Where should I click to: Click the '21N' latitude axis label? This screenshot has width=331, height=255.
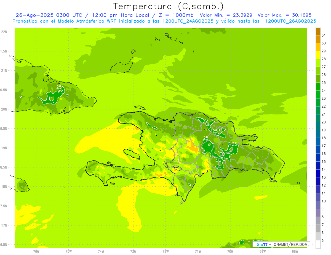pyautogui.click(x=4, y=70)
